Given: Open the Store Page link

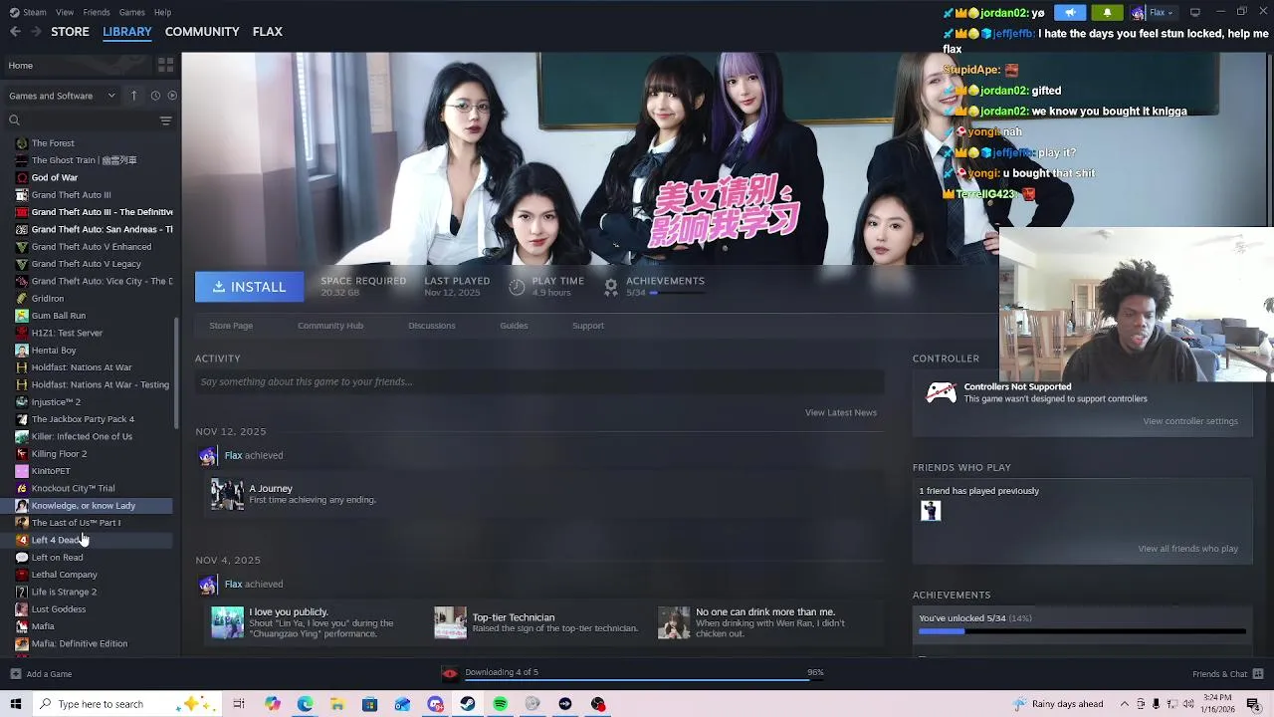Looking at the screenshot, I should (231, 326).
